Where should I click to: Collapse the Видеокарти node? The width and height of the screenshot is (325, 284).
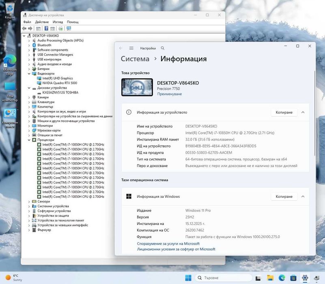point(29,74)
